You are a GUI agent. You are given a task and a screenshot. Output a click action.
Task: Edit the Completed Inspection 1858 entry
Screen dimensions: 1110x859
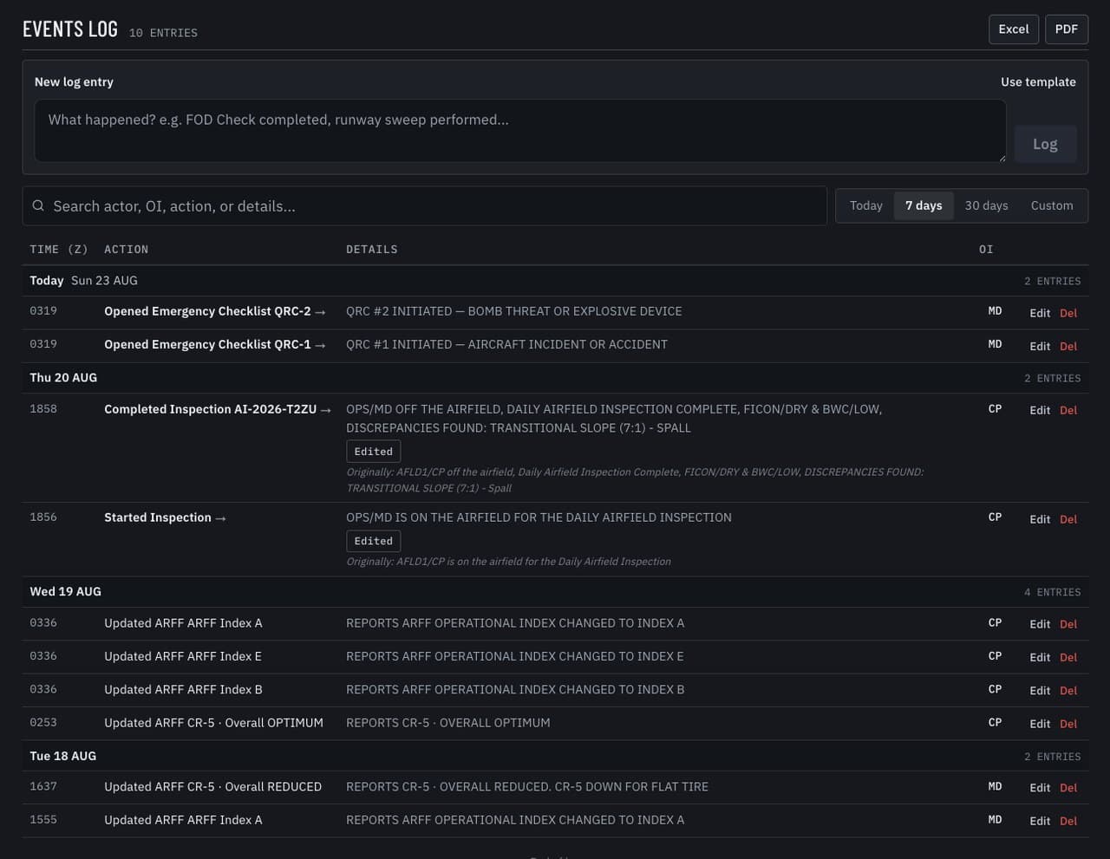coord(1040,410)
